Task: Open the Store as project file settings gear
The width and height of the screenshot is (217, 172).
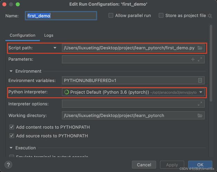Action: (x=210, y=16)
